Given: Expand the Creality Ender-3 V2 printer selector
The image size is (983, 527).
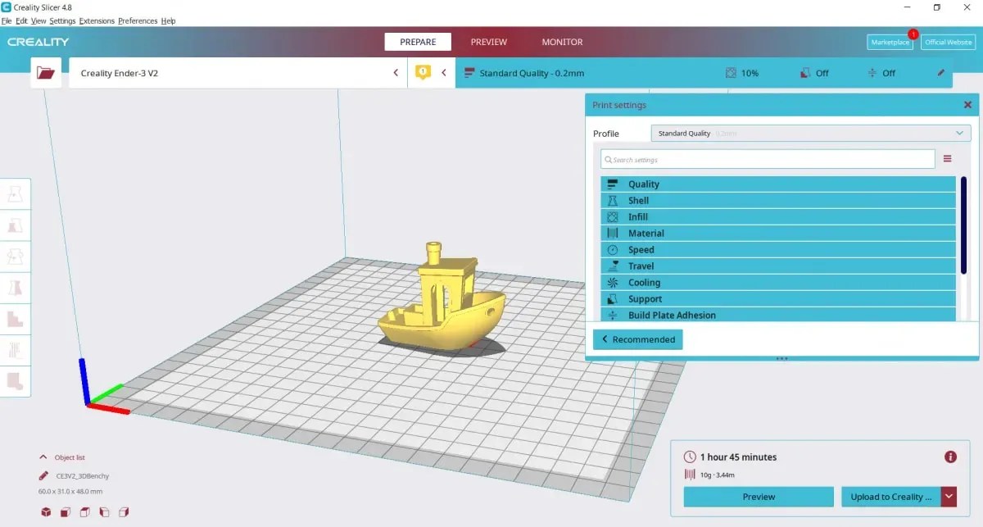Looking at the screenshot, I should [x=396, y=72].
